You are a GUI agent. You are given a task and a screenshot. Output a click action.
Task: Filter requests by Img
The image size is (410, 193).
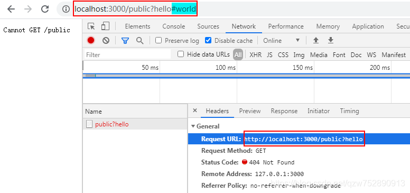click(x=299, y=55)
